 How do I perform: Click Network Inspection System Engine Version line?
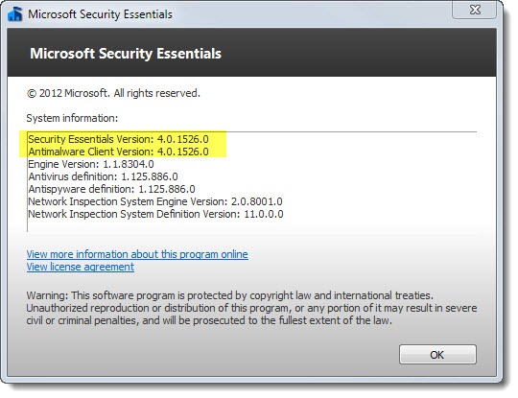click(x=155, y=201)
